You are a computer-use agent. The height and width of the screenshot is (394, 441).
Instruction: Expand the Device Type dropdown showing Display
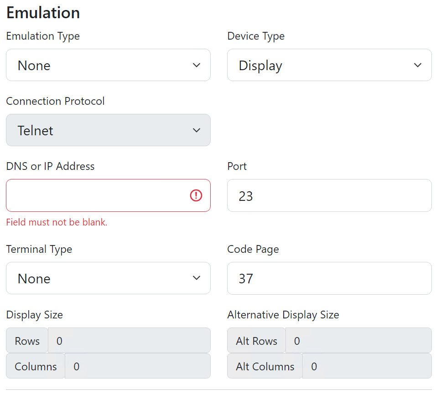(x=329, y=65)
